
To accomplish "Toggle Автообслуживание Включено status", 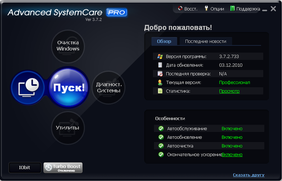I will click(x=232, y=129).
